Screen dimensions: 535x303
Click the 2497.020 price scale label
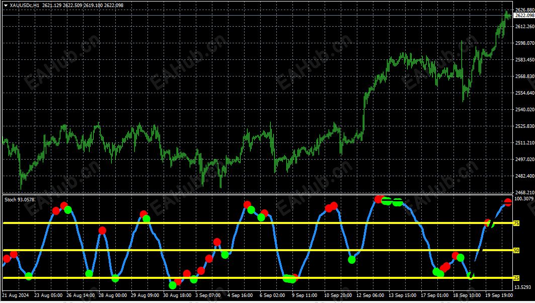[x=525, y=160]
